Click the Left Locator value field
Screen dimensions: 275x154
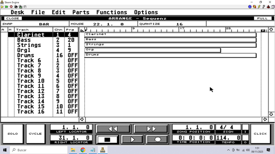[x=71, y=127]
